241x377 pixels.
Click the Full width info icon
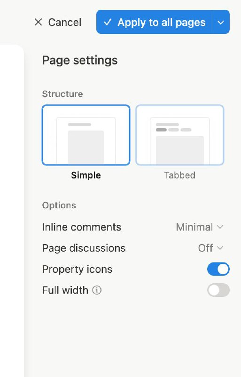pos(97,290)
